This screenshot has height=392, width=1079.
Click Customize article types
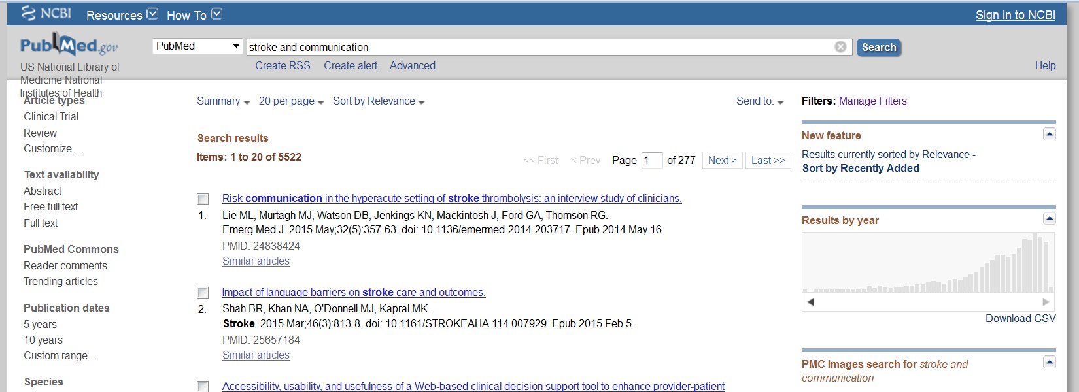coord(52,148)
